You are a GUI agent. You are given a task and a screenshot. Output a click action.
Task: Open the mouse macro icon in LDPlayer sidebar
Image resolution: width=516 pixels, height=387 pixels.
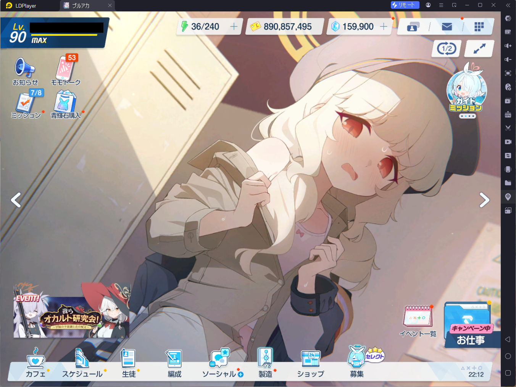(508, 87)
